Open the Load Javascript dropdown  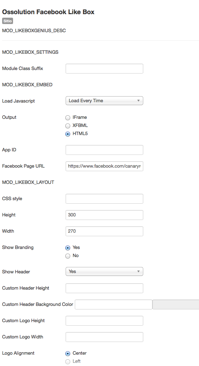click(104, 100)
